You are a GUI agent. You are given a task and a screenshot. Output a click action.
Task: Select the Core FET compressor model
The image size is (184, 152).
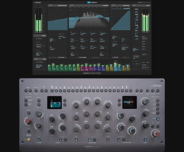pyautogui.click(x=116, y=57)
